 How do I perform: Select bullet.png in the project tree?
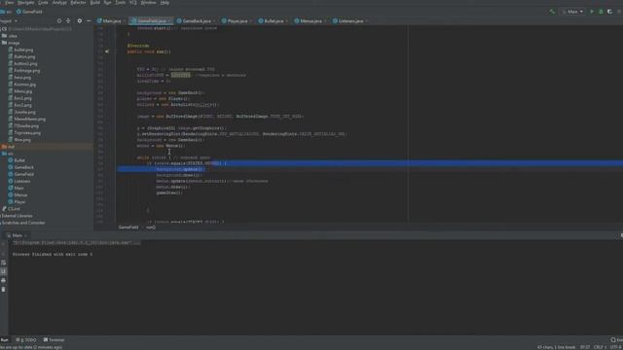tap(20, 50)
